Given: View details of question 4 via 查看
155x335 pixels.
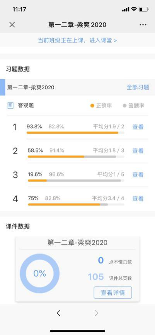Looking at the screenshot, I should click(x=138, y=199).
